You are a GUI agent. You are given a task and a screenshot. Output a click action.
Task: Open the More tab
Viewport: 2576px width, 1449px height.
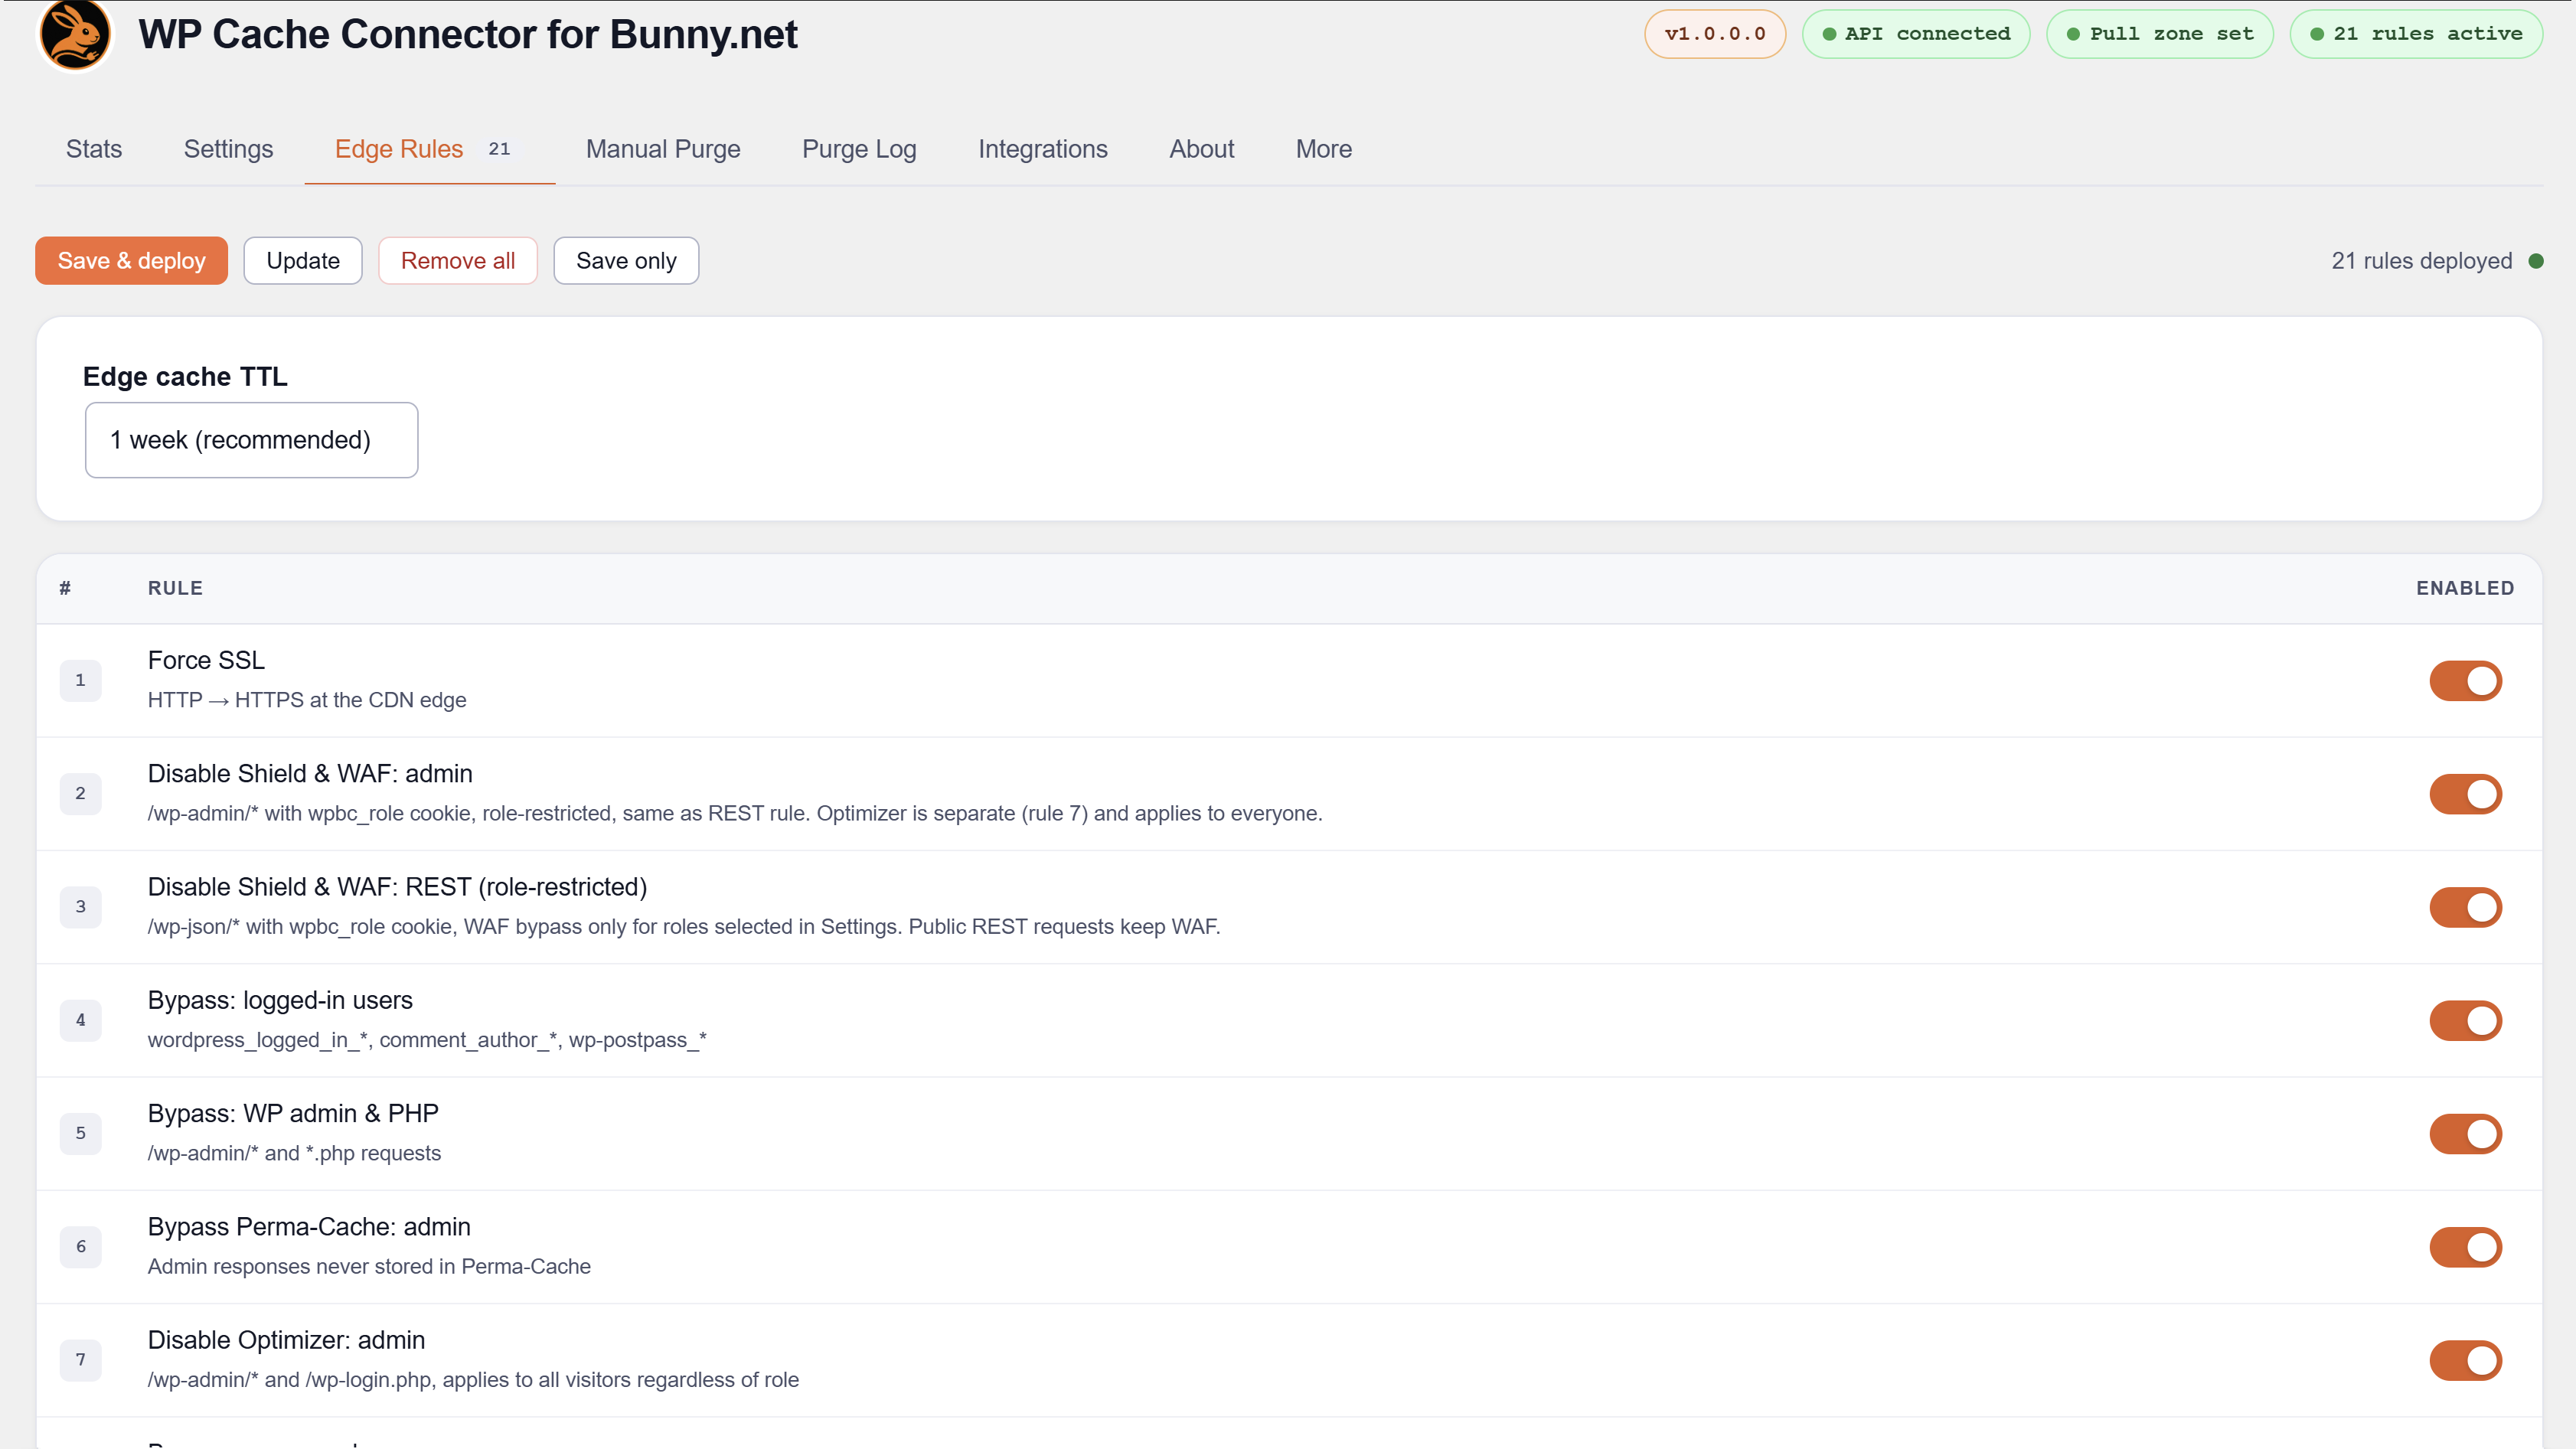click(1323, 149)
